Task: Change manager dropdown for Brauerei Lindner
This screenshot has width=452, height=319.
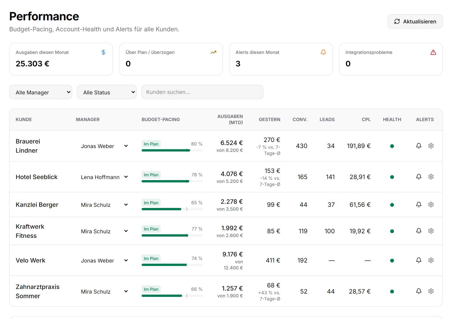Action: point(104,146)
